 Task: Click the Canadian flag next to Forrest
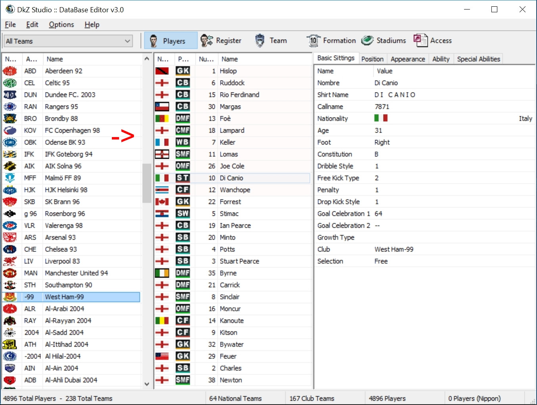tap(162, 202)
